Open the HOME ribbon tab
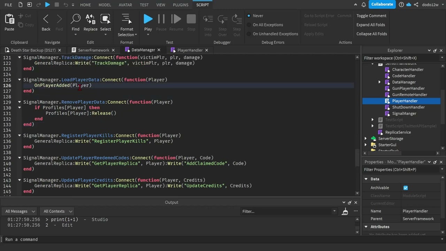This screenshot has height=251, width=446. 85,5
